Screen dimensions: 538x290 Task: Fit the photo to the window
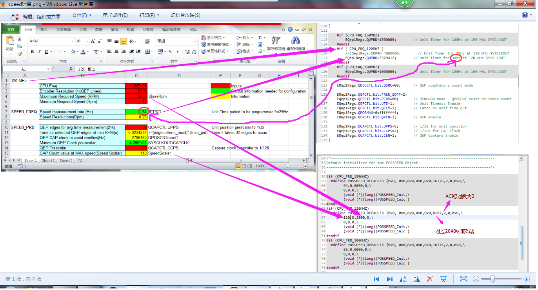463,279
